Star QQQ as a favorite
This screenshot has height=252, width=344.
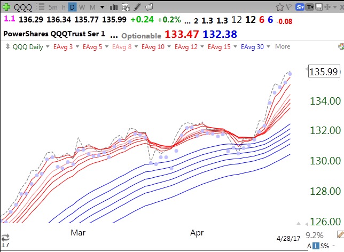pos(280,7)
